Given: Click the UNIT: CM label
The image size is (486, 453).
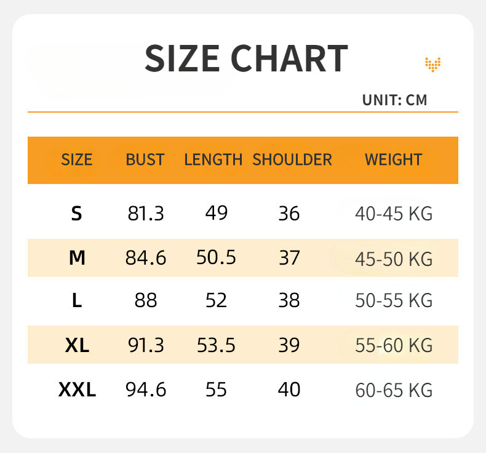Looking at the screenshot, I should click(x=394, y=100).
